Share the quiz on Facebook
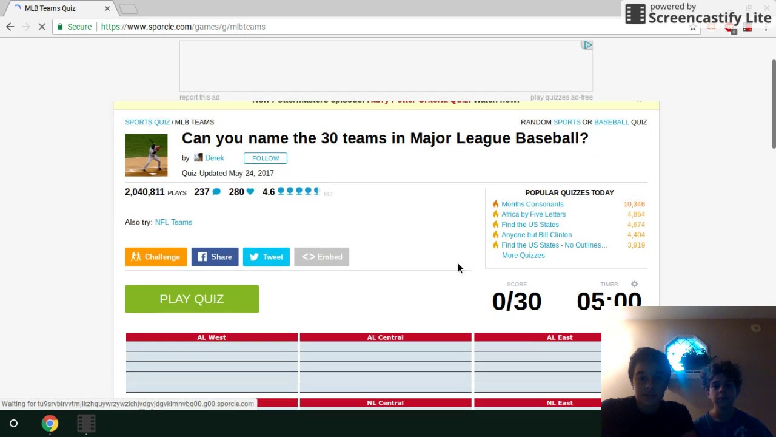Viewport: 776px width, 437px height. click(215, 257)
